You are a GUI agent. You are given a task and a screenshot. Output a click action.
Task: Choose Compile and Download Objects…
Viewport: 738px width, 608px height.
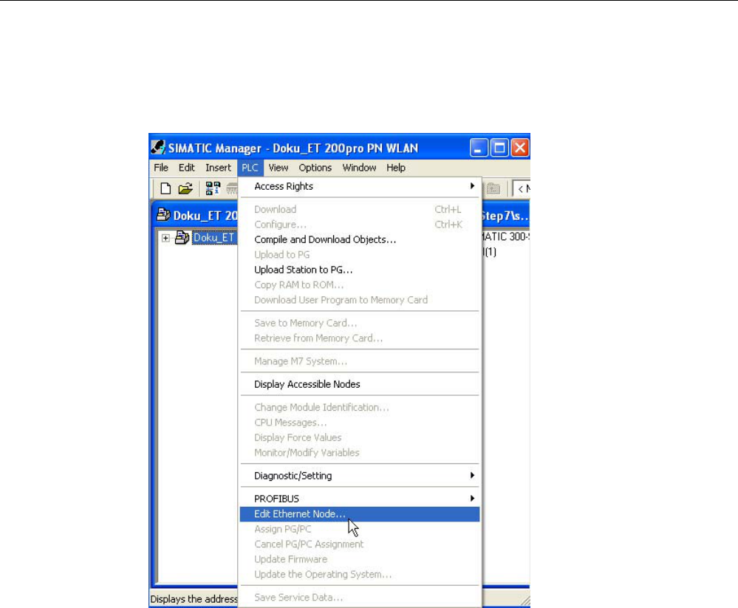[x=360, y=239]
